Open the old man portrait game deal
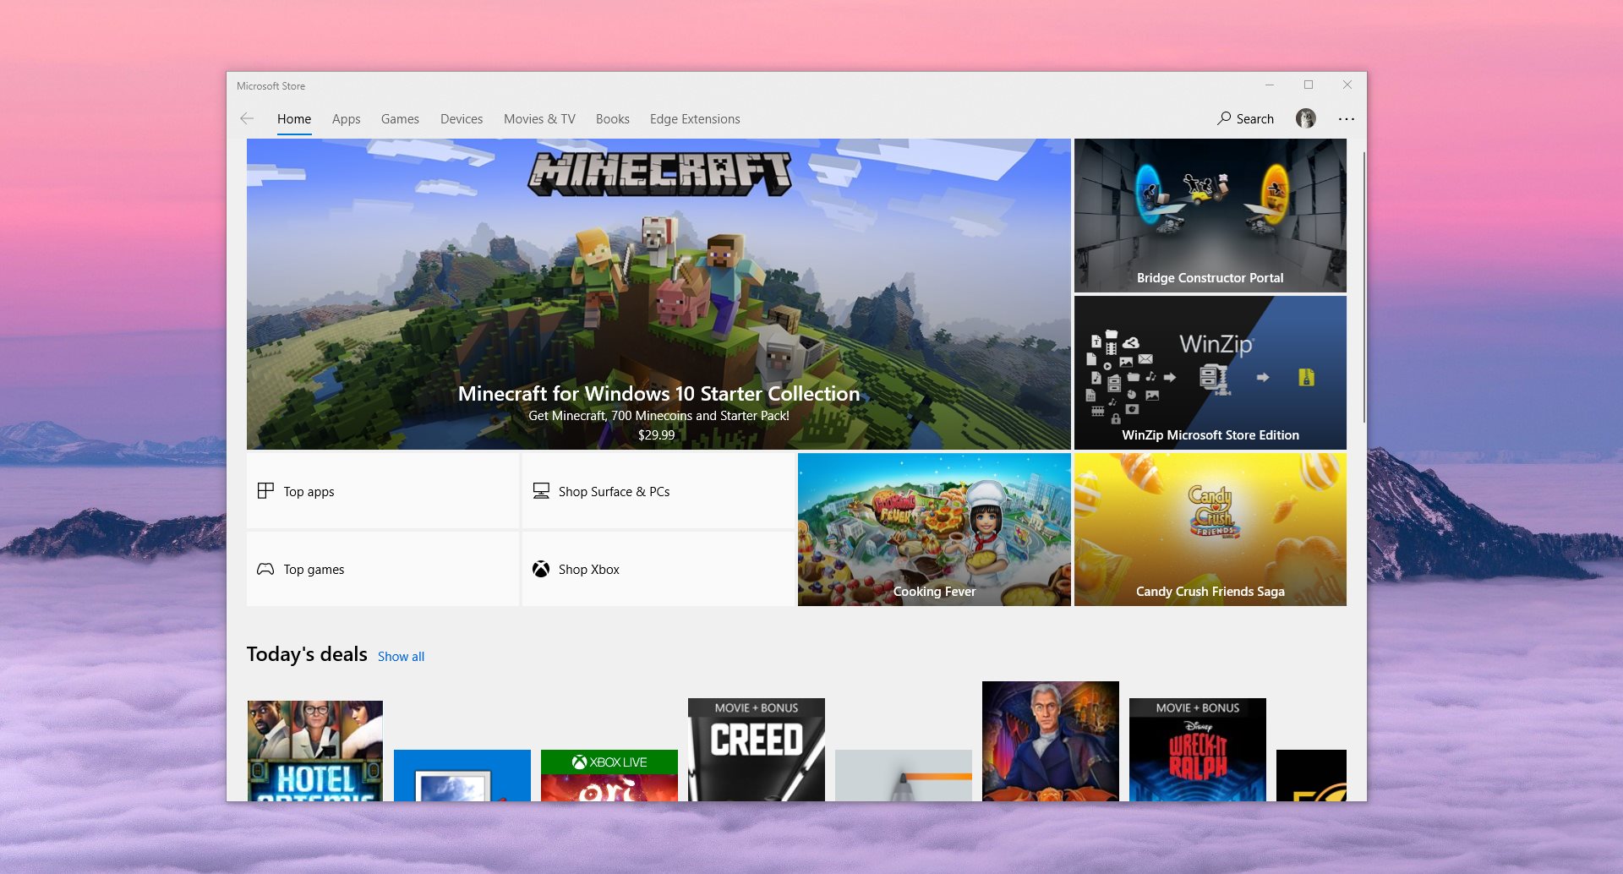Viewport: 1623px width, 874px height. click(x=1051, y=741)
